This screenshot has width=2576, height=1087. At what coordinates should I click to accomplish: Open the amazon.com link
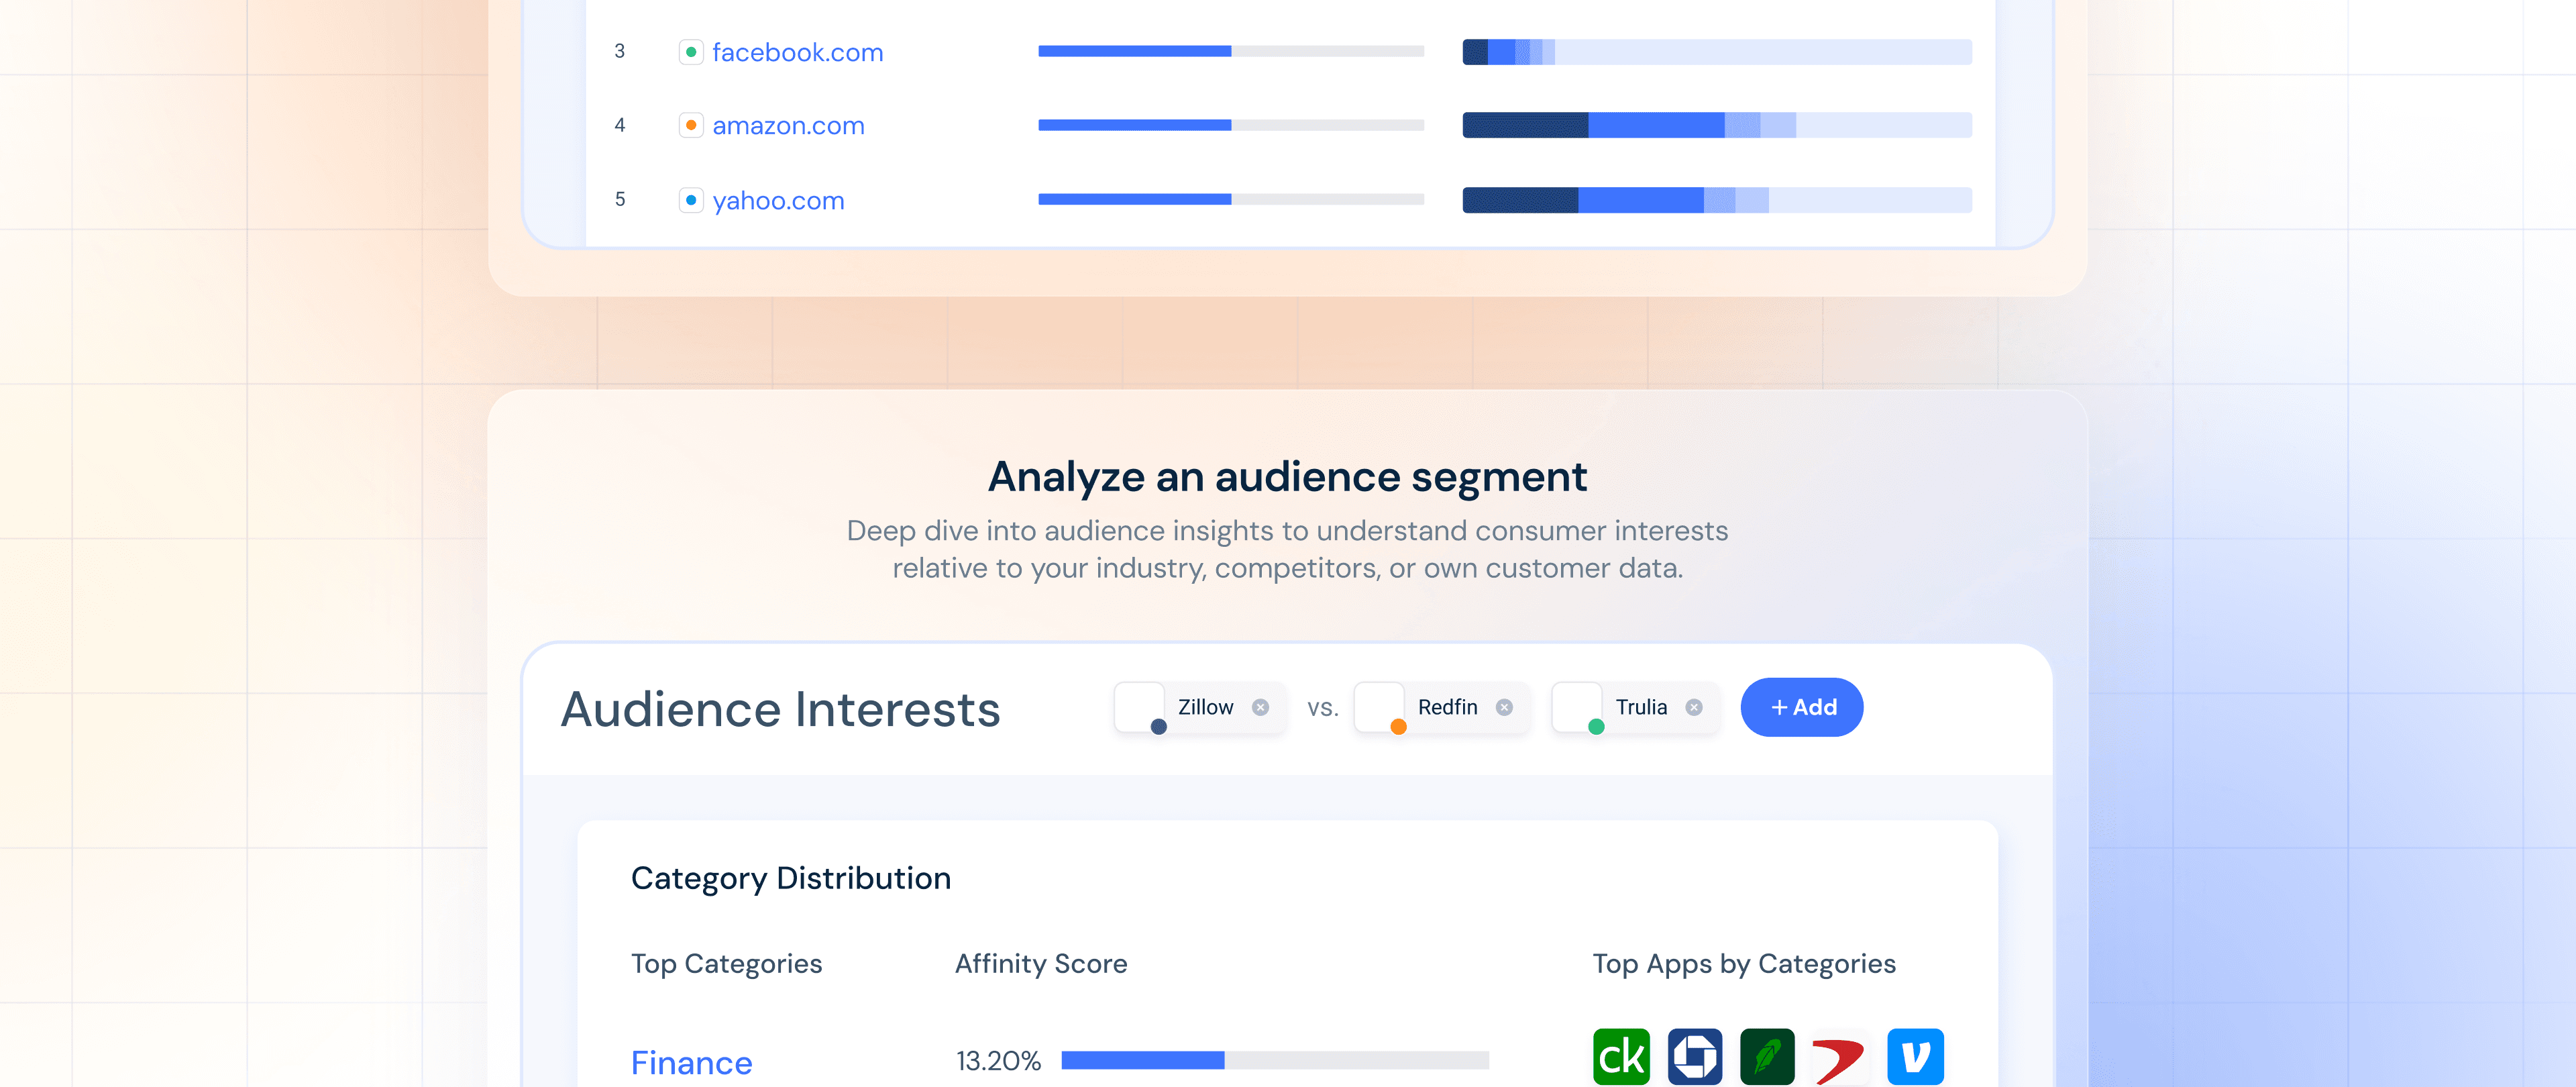(x=788, y=126)
